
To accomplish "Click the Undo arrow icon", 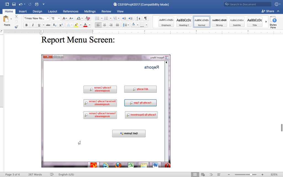I will tap(20, 4).
